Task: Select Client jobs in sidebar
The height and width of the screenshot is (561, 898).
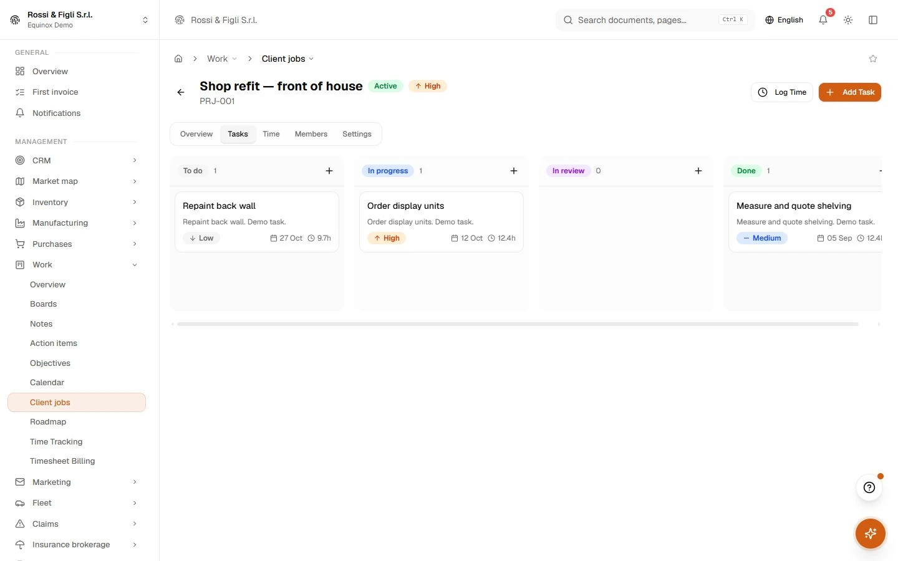Action: click(x=77, y=403)
